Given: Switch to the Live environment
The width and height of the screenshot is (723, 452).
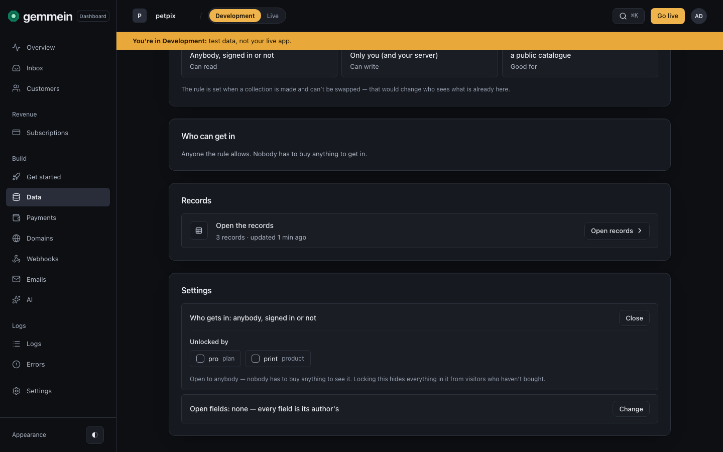Looking at the screenshot, I should (273, 16).
